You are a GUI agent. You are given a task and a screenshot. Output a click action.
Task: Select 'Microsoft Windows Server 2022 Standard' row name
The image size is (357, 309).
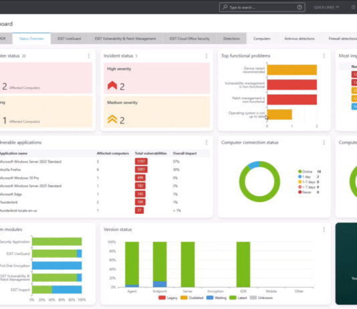coord(31,162)
